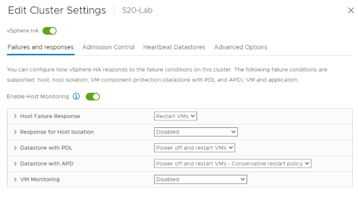The width and height of the screenshot is (358, 211).
Task: Expand the Host Failure Response row chevron
Action: [x=15, y=116]
